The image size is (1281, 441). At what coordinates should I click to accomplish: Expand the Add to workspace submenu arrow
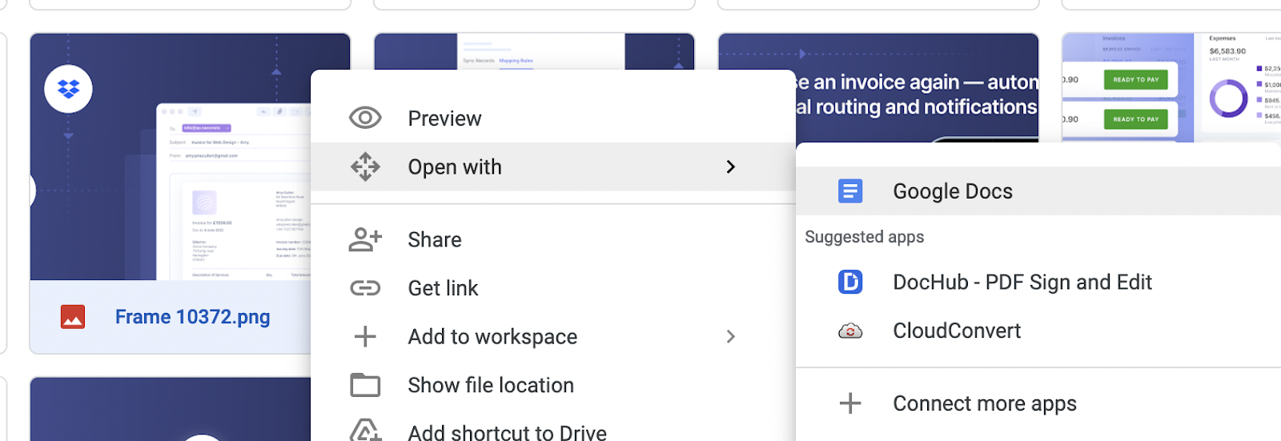[x=730, y=336]
